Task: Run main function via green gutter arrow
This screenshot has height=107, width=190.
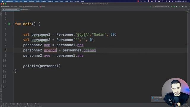Action: 9,24
